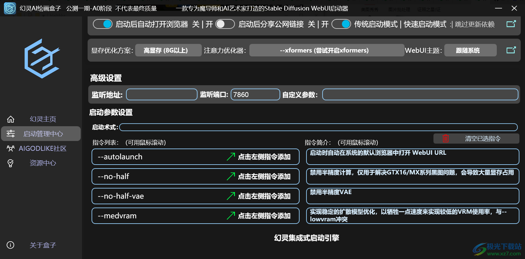Select 启动管理中心 in the sidebar
The height and width of the screenshot is (259, 525).
coord(41,134)
